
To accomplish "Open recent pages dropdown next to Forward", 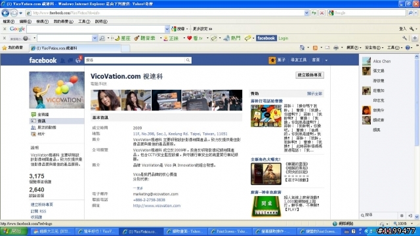I will click(20, 13).
